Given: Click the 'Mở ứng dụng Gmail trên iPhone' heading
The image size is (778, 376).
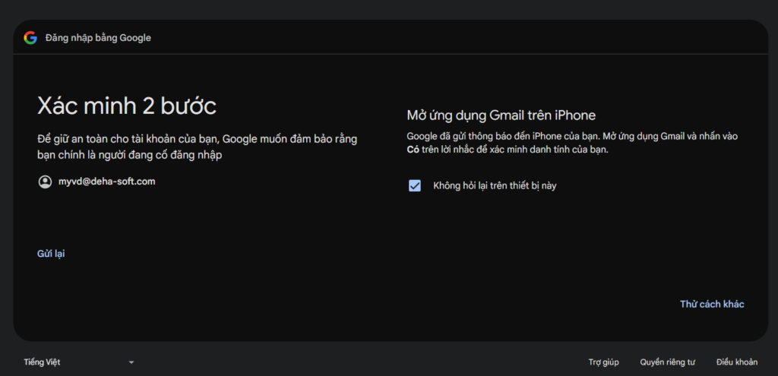Looking at the screenshot, I should (501, 115).
